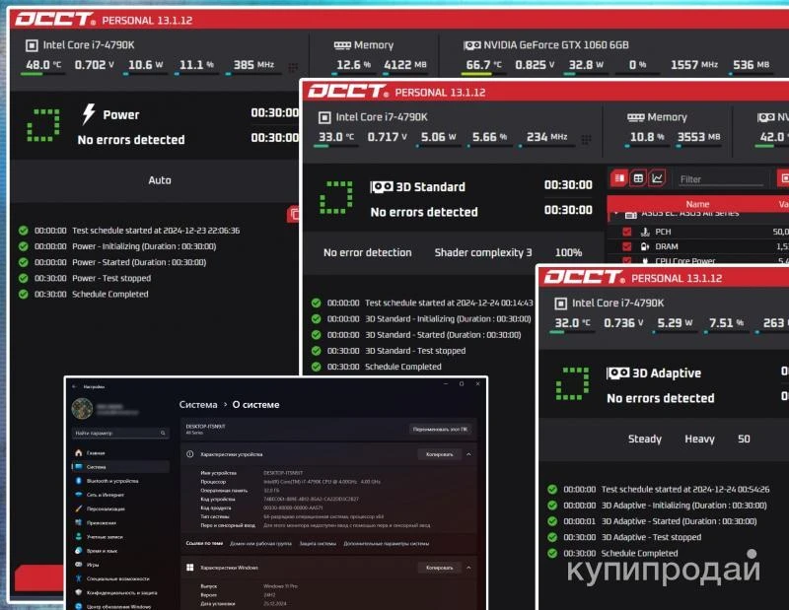Switch to the table view icon
The image size is (789, 610).
[638, 178]
